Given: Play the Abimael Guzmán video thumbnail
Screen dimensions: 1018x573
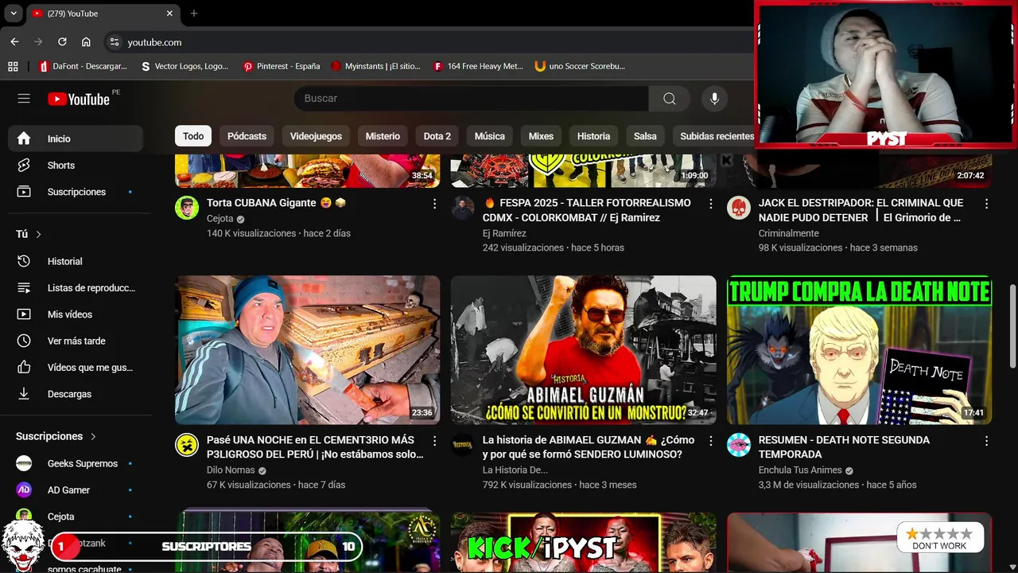Looking at the screenshot, I should point(583,350).
